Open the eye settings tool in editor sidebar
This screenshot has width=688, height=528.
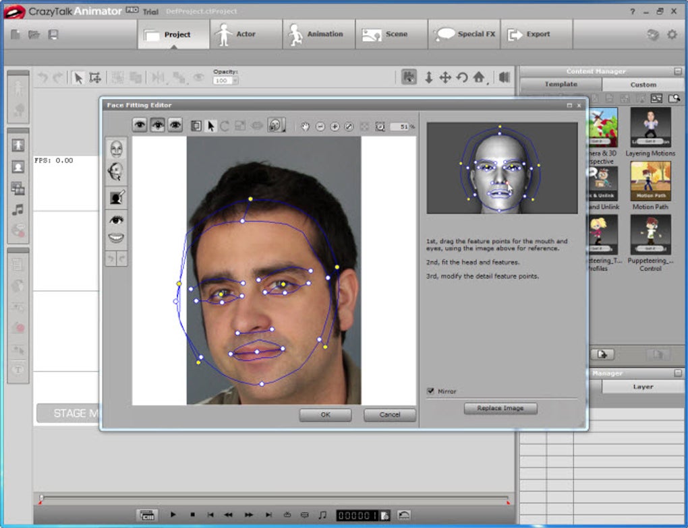pyautogui.click(x=116, y=220)
